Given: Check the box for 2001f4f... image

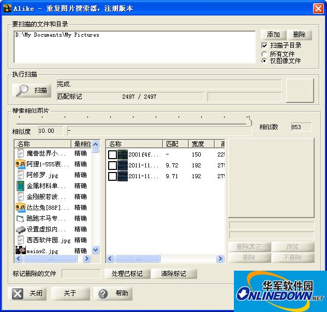Looking at the screenshot, I should (x=112, y=154).
